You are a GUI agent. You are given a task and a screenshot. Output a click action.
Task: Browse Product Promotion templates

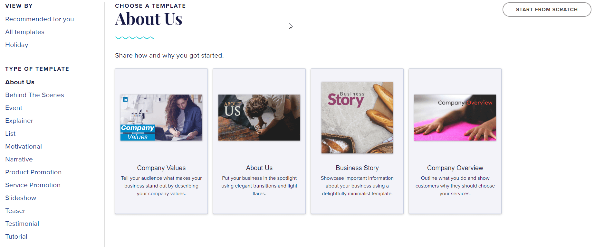coord(33,172)
